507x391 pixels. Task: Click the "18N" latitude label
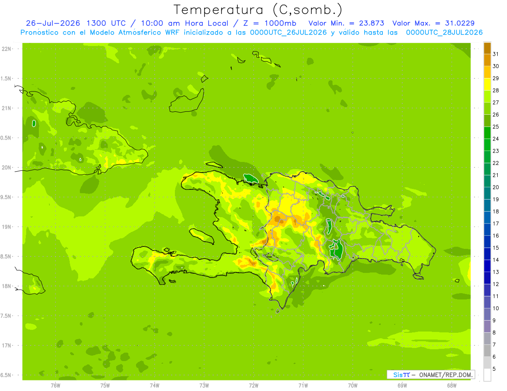pyautogui.click(x=6, y=286)
